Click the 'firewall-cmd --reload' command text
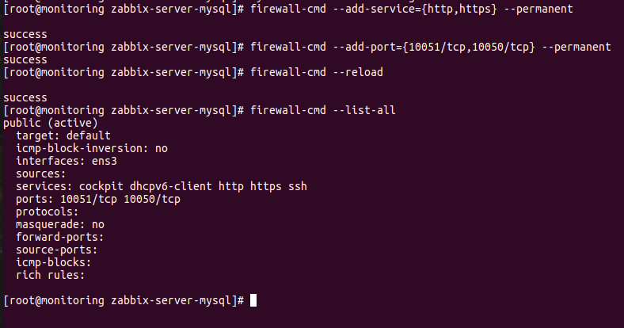This screenshot has height=328, width=624. click(x=317, y=72)
